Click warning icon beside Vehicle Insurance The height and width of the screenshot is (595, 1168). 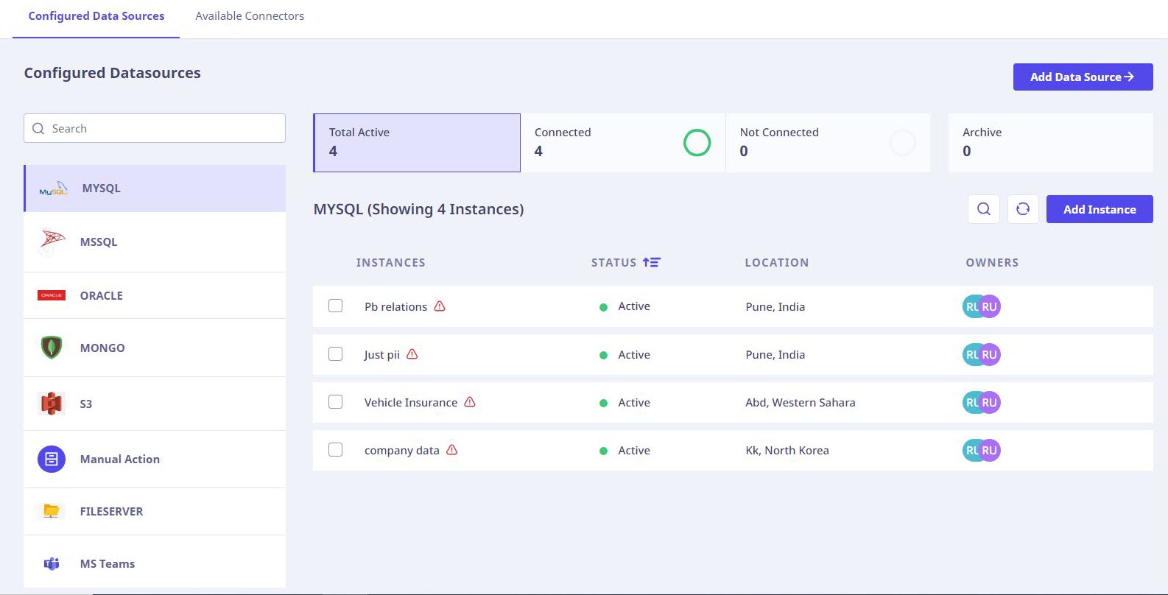tap(470, 402)
